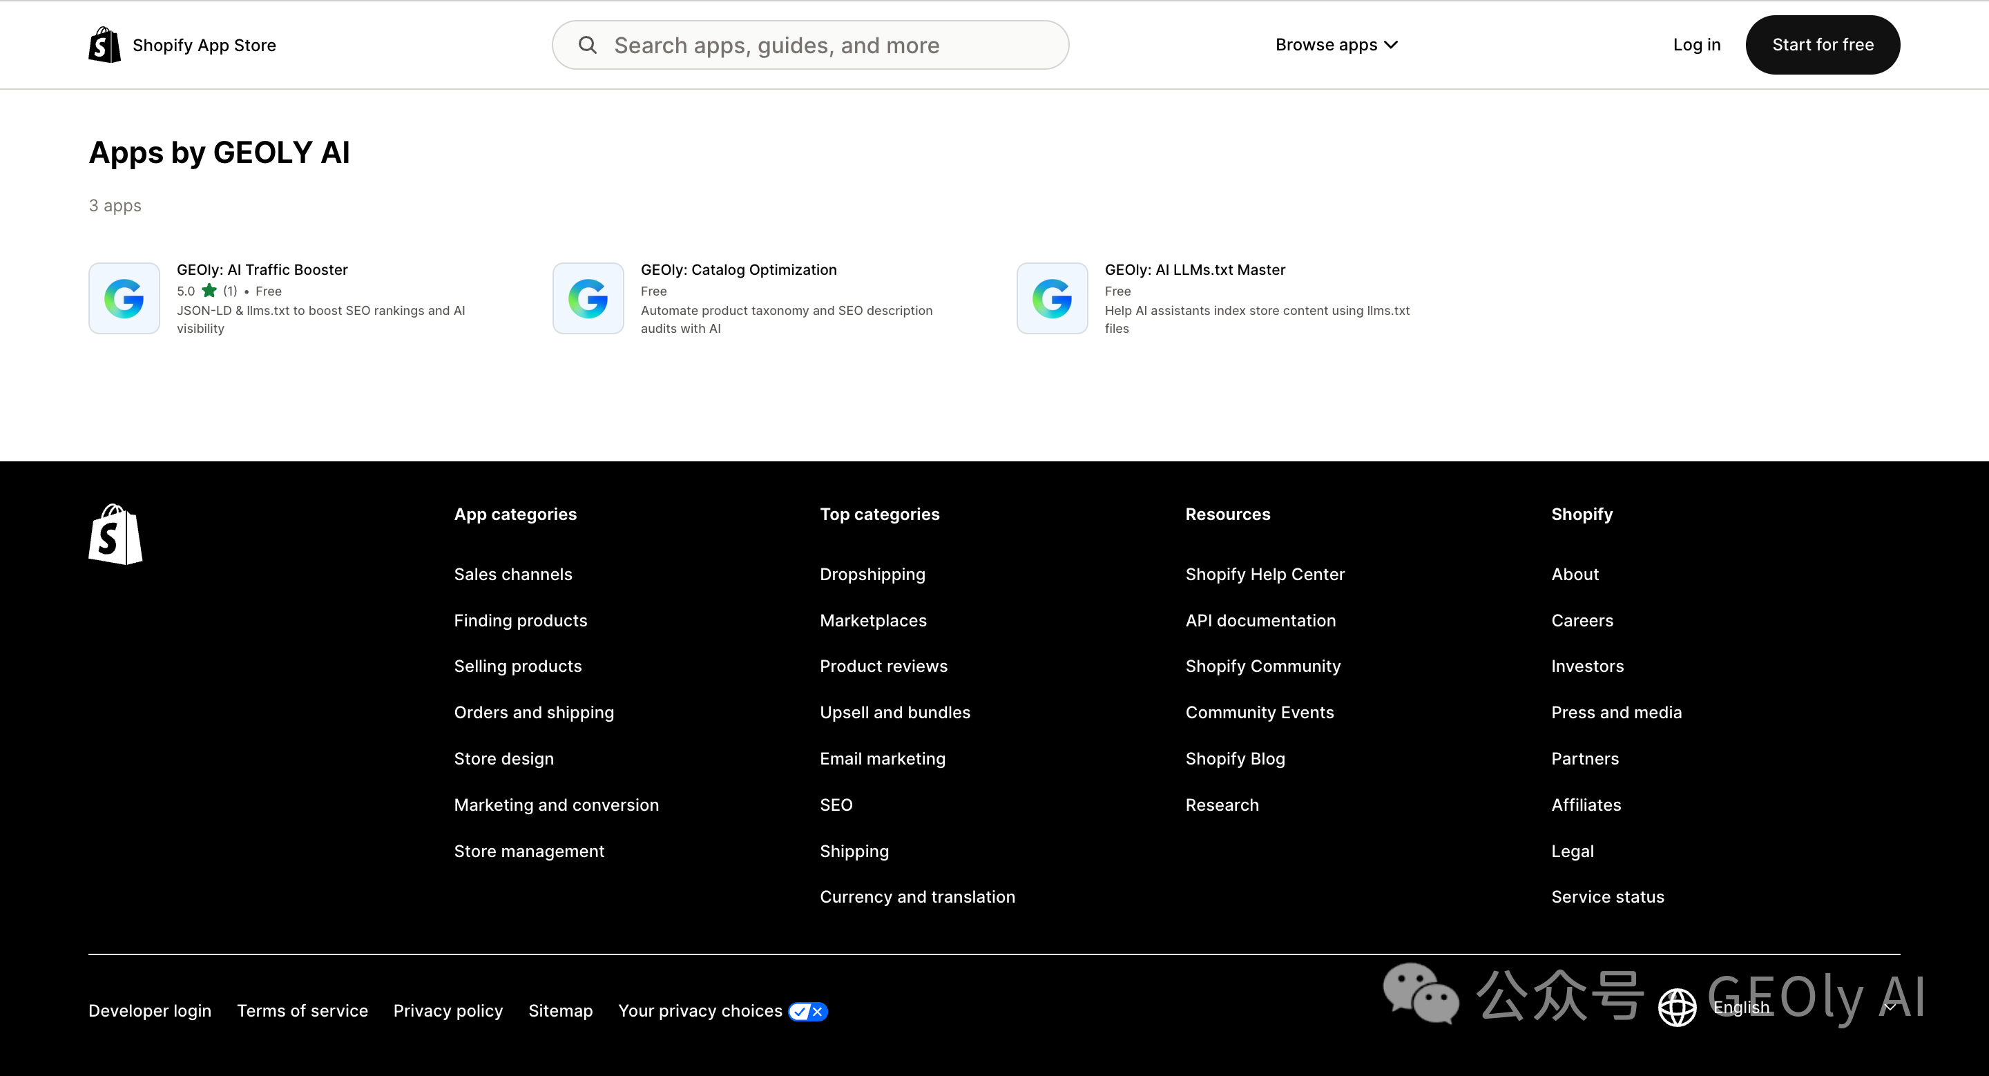Screen dimensions: 1989x1076
Task: Expand the Browse apps dropdown
Action: pyautogui.click(x=1336, y=45)
